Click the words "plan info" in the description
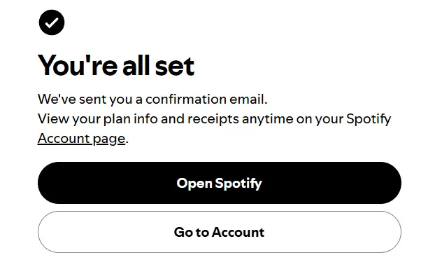The image size is (421, 274). point(131,119)
